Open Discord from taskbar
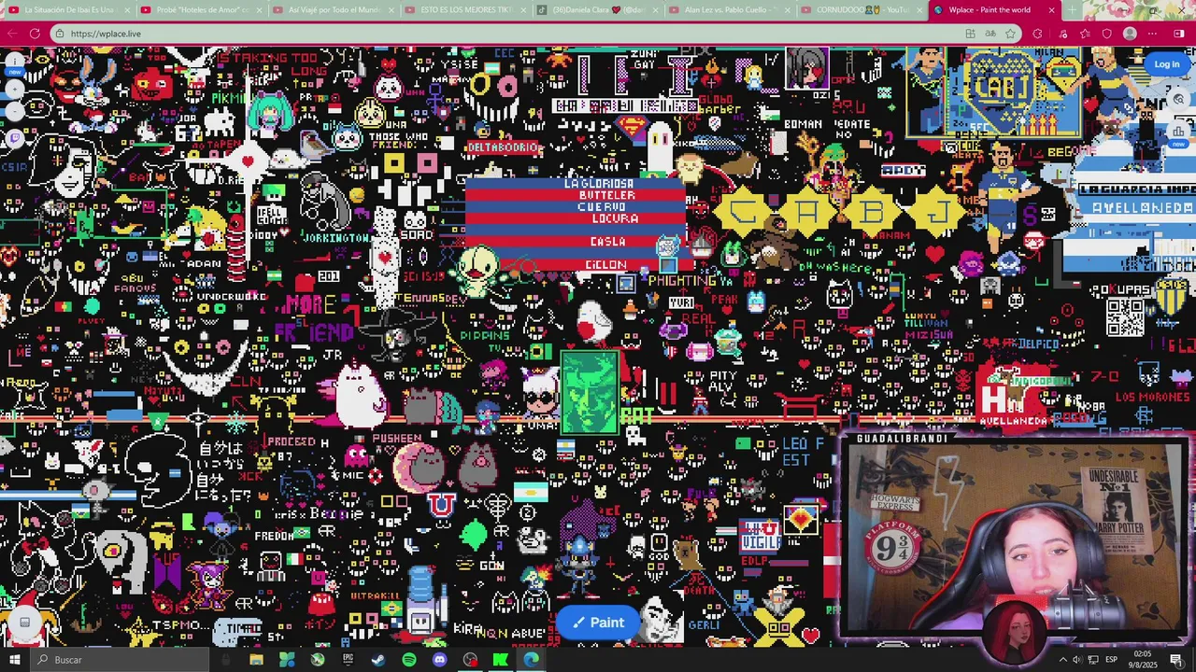 (x=440, y=660)
